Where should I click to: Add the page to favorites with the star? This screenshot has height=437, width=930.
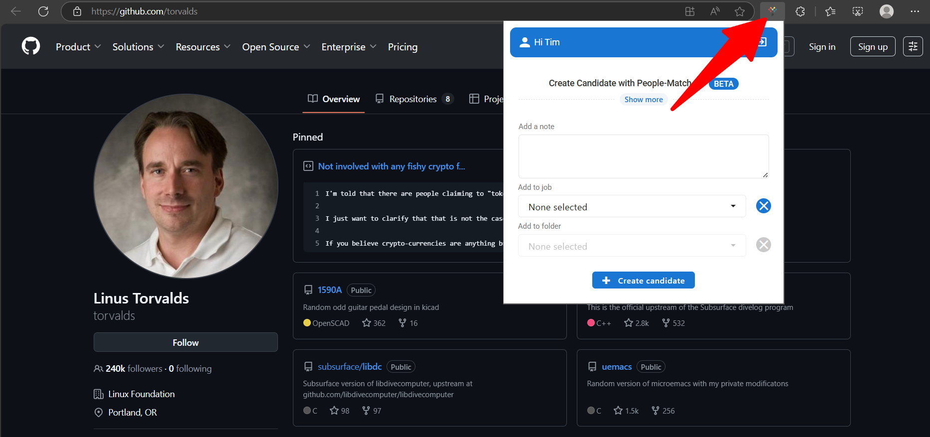coord(740,11)
